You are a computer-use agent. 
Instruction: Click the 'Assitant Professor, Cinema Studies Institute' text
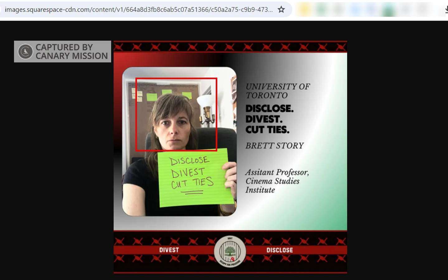click(277, 181)
